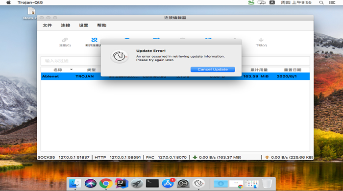Image resolution: width=343 pixels, height=191 pixels.
Task: Click SOCKS5 127.0.0.1:51837 in status bar
Action: coord(63,157)
